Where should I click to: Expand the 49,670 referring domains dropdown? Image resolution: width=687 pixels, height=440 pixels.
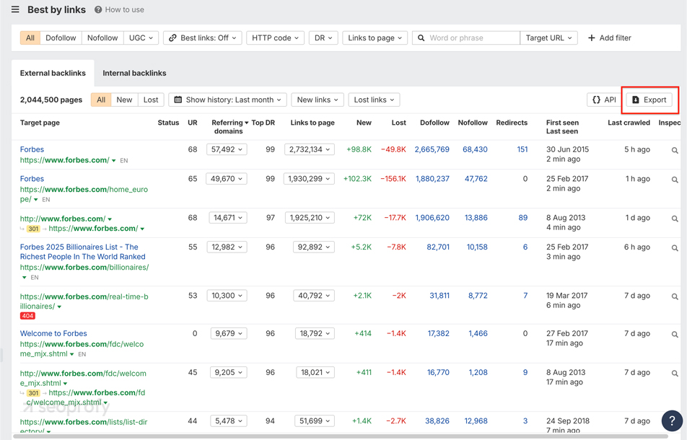(x=227, y=179)
